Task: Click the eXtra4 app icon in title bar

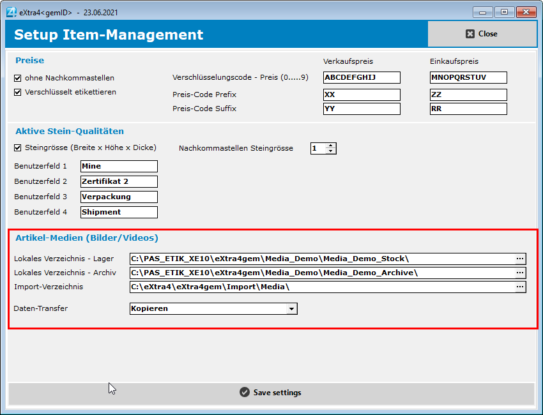Action: (x=11, y=13)
